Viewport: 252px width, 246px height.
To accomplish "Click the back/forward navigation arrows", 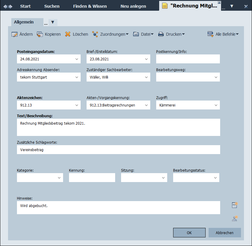I will tap(8, 6).
